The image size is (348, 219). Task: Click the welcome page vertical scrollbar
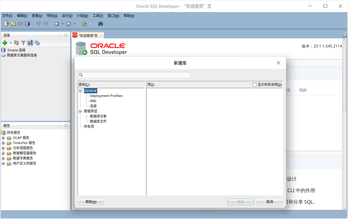(x=344, y=78)
